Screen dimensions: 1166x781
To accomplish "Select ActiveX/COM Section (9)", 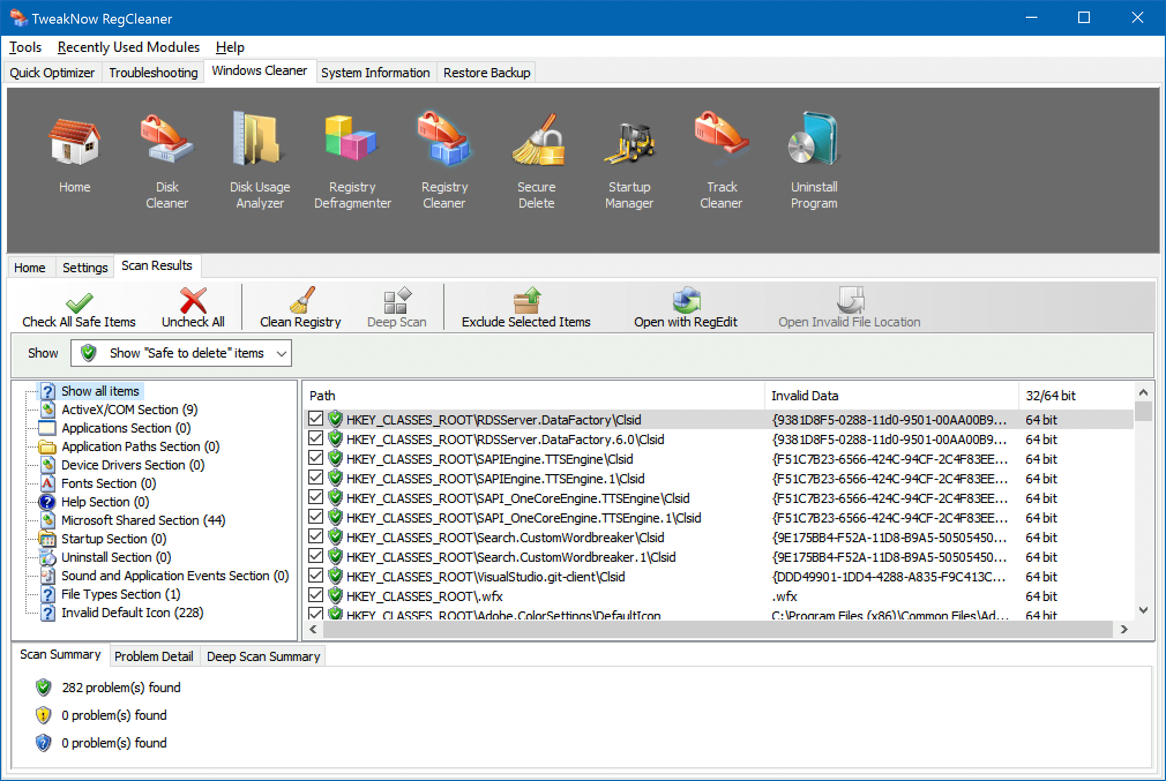I will pos(129,410).
